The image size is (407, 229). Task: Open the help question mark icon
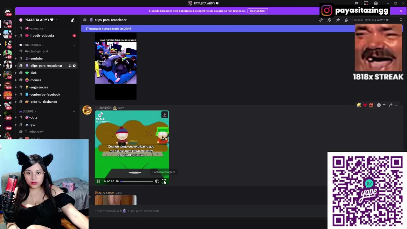pyautogui.click(x=376, y=3)
